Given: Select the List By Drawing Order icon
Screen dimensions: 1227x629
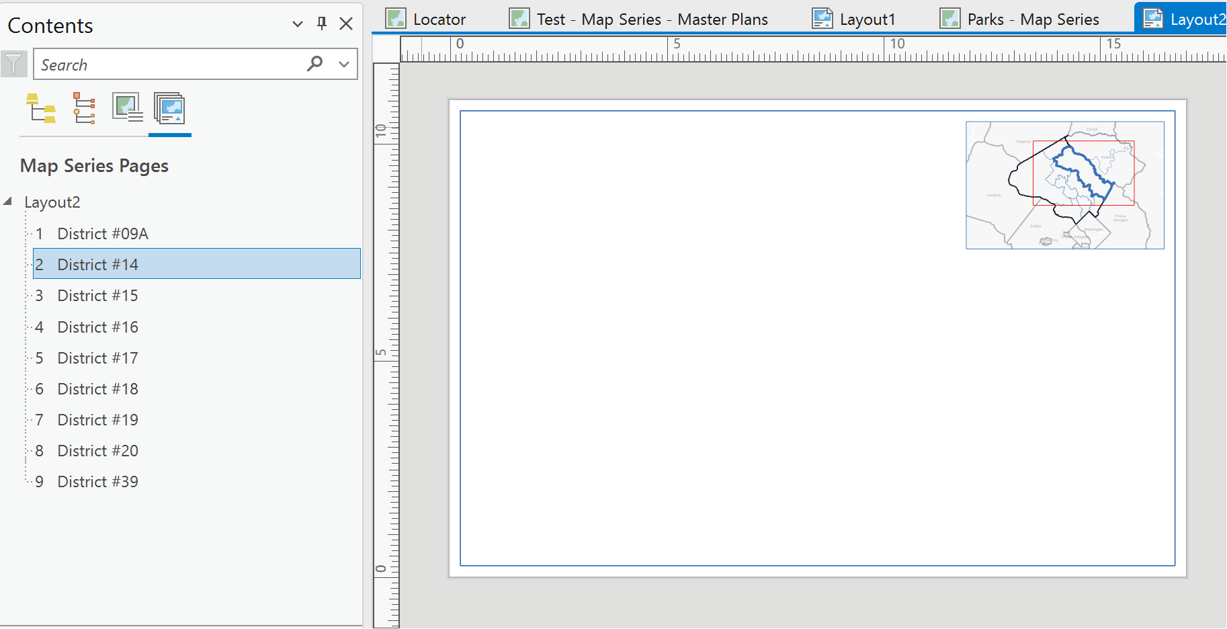Looking at the screenshot, I should tap(42, 108).
